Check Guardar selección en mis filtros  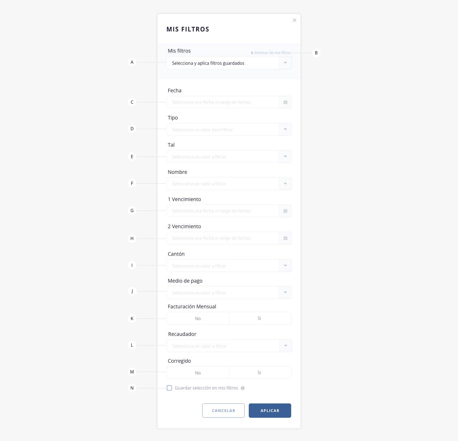[x=169, y=388]
